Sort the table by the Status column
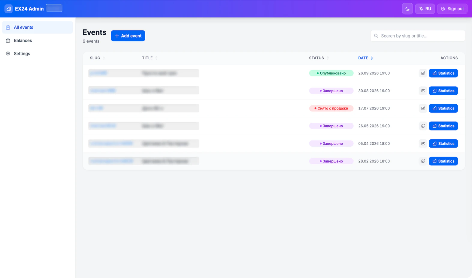Image resolution: width=472 pixels, height=278 pixels. point(319,58)
